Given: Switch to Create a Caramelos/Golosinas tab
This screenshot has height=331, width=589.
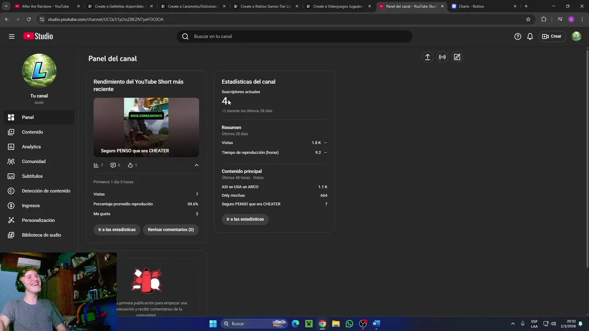Looking at the screenshot, I should tap(192, 6).
